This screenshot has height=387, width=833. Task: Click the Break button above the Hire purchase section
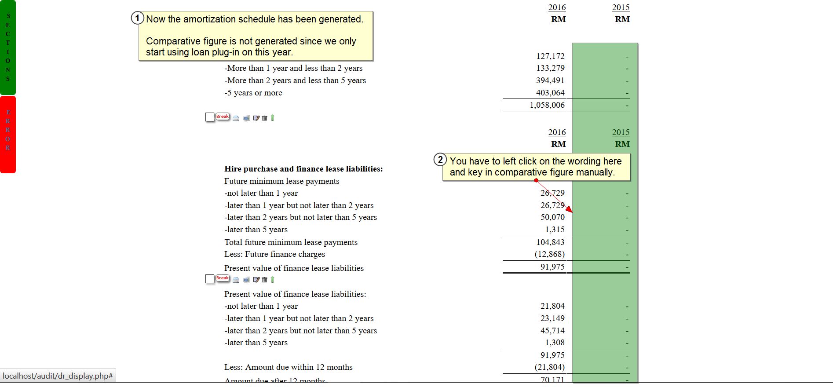[223, 117]
